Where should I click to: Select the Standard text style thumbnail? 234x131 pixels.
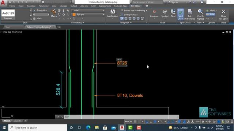[8, 15]
